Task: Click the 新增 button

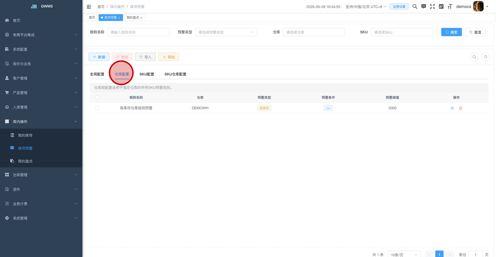Action: coord(99,57)
